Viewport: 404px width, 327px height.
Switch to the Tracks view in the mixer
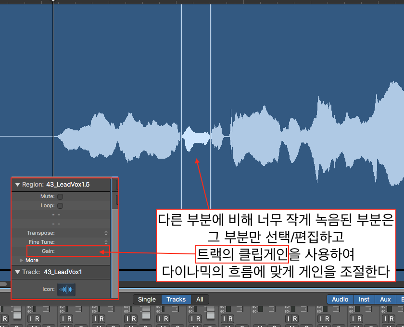[176, 299]
